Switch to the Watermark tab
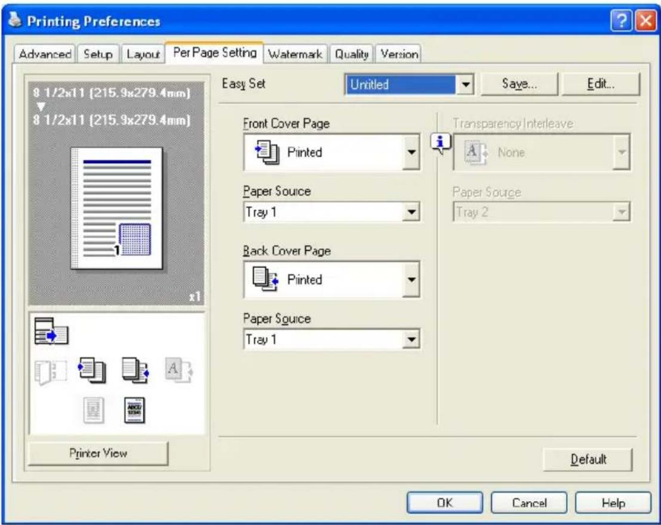Viewport: 661px width, 525px height. [x=295, y=54]
